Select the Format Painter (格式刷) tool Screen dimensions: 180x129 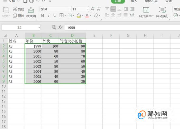click(31, 12)
